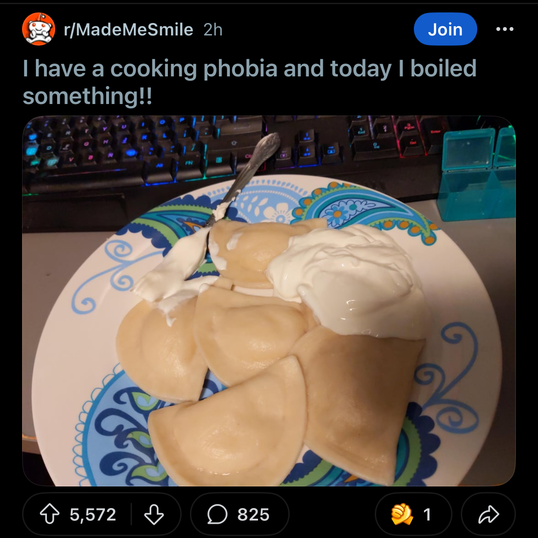This screenshot has width=538, height=538.
Task: Open the r/MadeMeSmile subreddit avatar
Action: point(39,29)
